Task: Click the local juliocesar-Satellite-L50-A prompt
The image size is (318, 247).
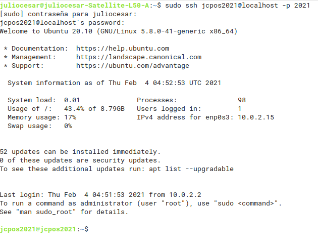Action: point(76,5)
